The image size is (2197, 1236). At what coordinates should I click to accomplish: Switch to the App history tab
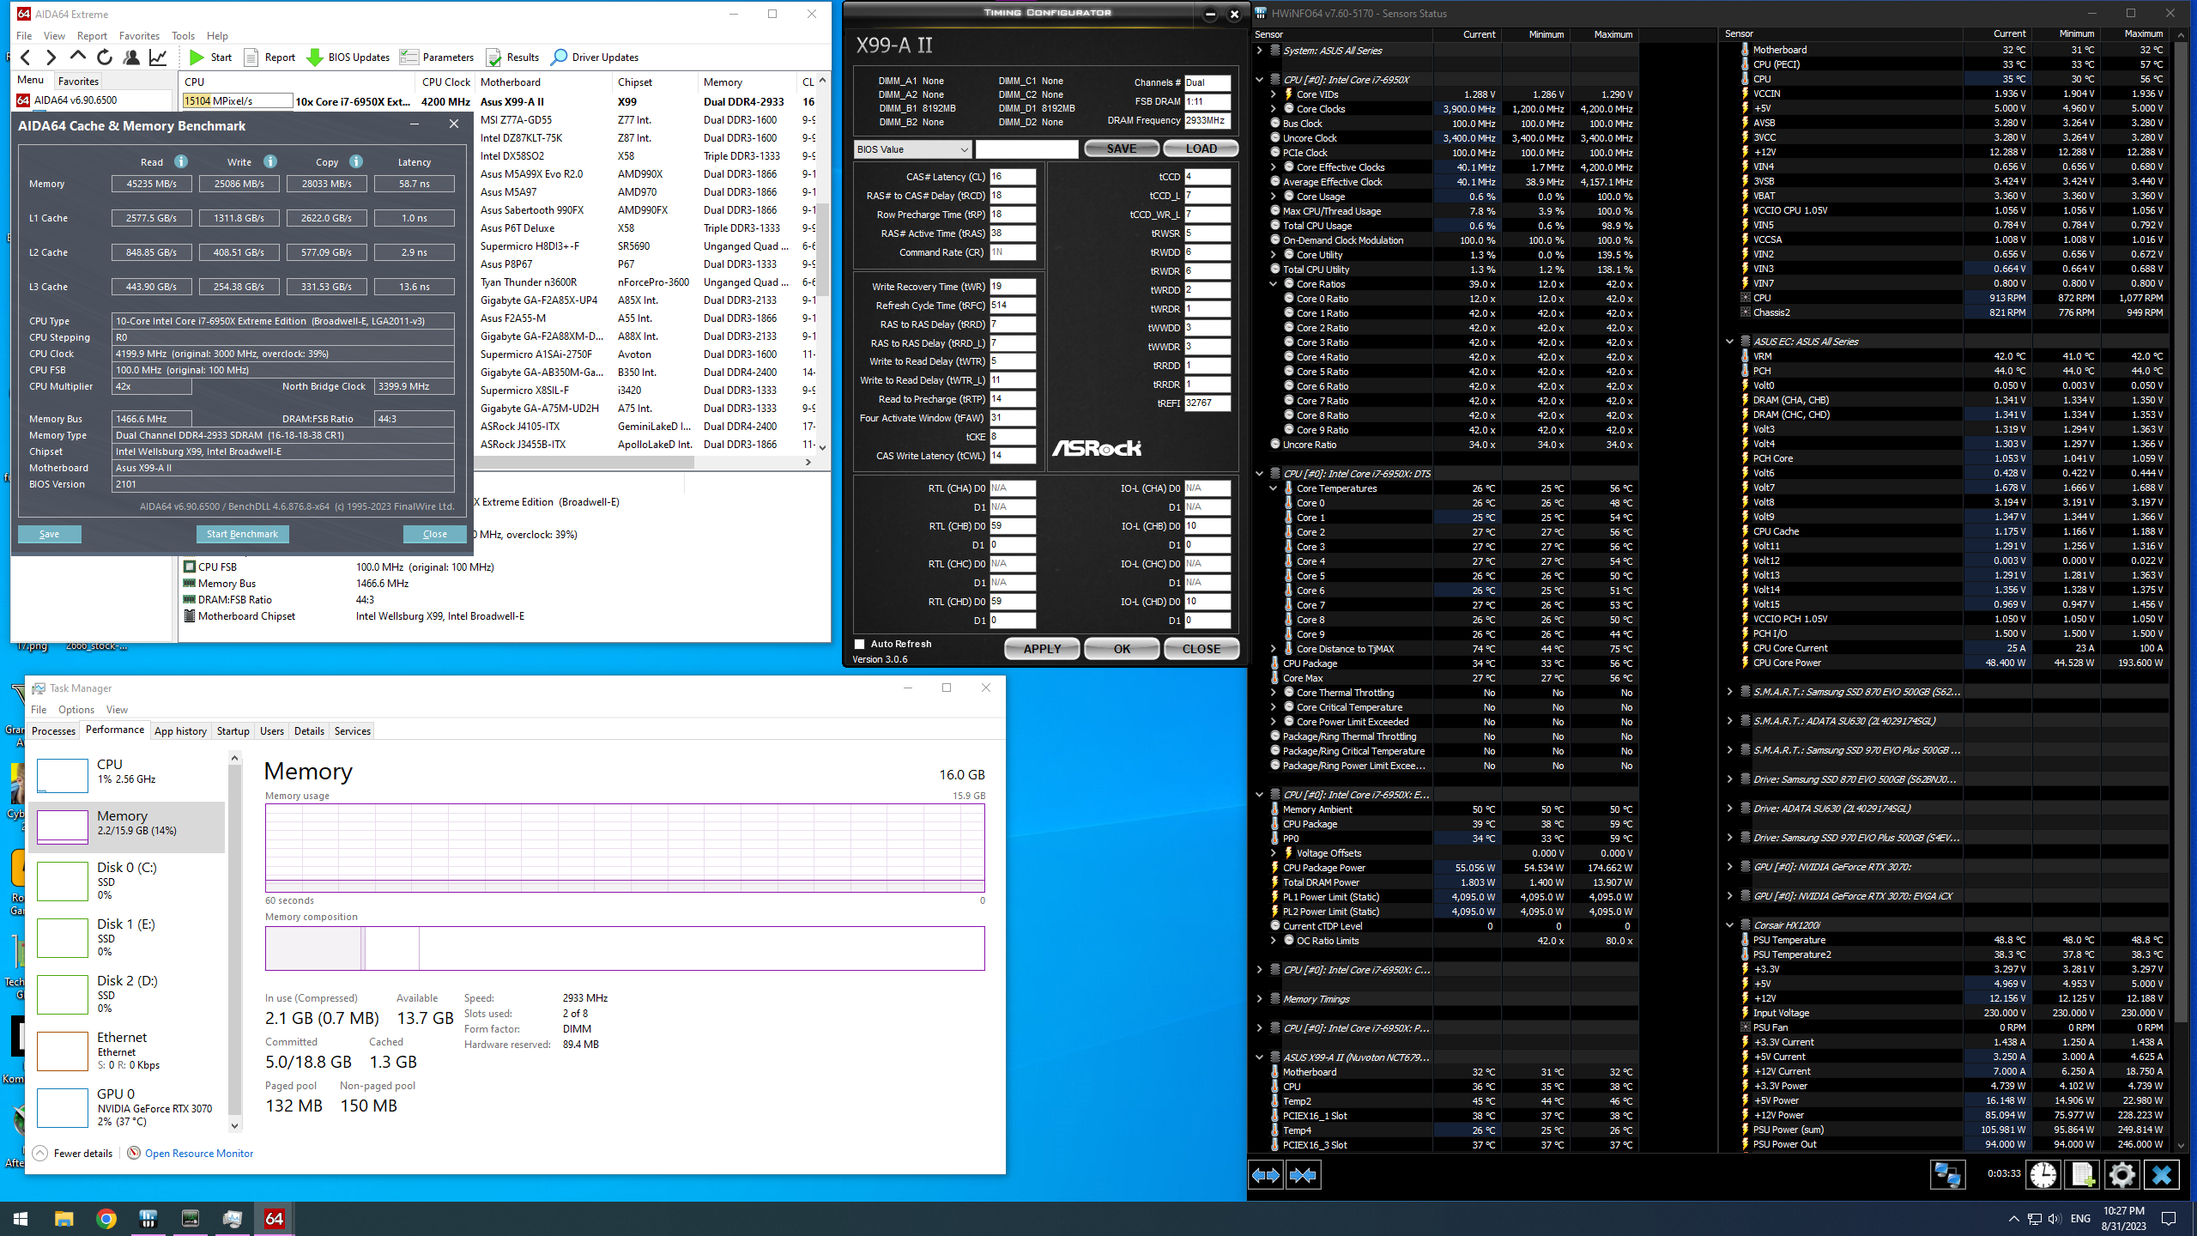click(x=180, y=731)
